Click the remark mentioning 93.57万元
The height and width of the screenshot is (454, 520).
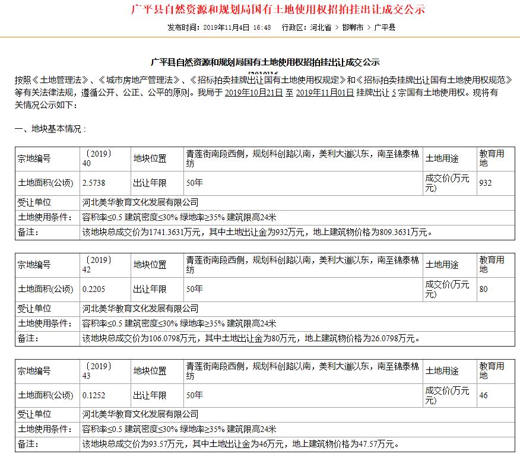[241, 444]
